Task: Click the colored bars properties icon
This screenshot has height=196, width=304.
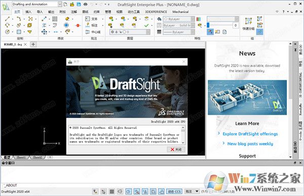Action: (199, 19)
